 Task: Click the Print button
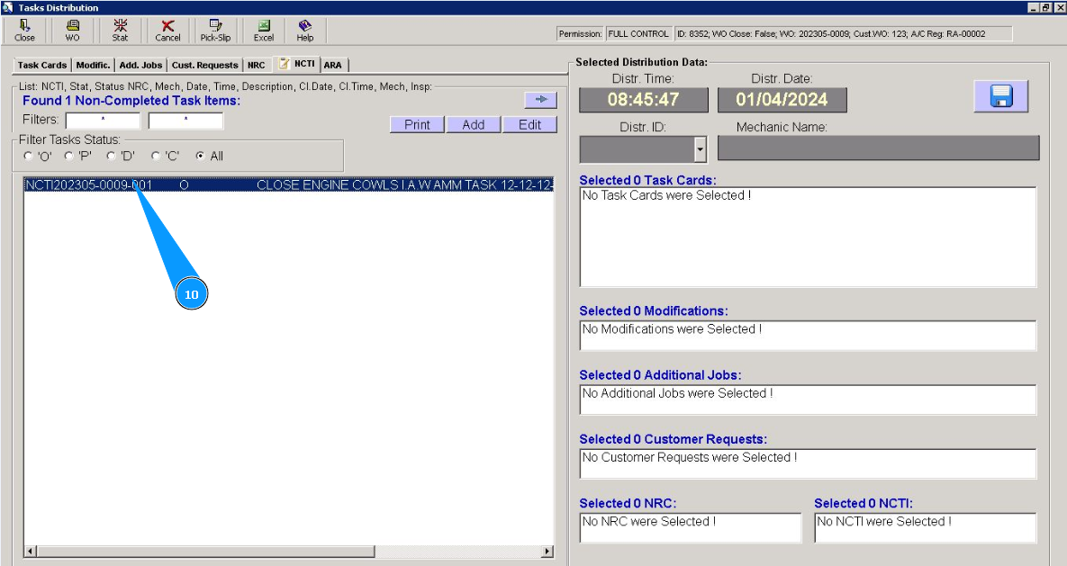pyautogui.click(x=417, y=124)
